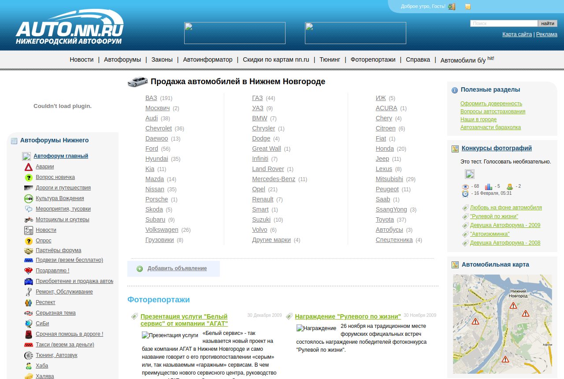Image resolution: width=564 pixels, height=379 pixels.
Task: Click the people icon for Респект
Action: [29, 302]
